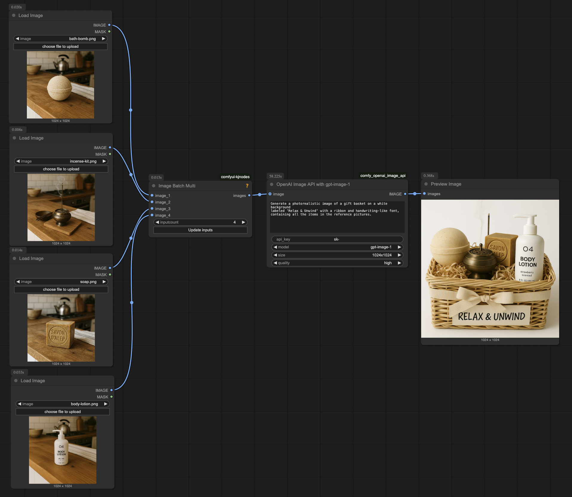The image size is (572, 497).
Task: Open the gpt-image-1 model dropdown
Action: coord(337,247)
